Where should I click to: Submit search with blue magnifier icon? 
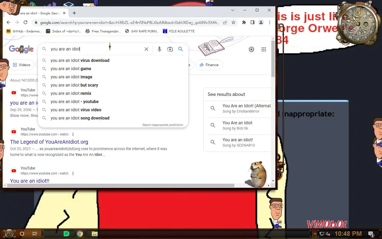tap(181, 49)
